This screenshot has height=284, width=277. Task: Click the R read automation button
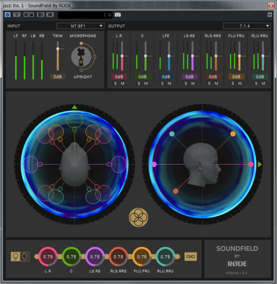pyautogui.click(x=26, y=15)
